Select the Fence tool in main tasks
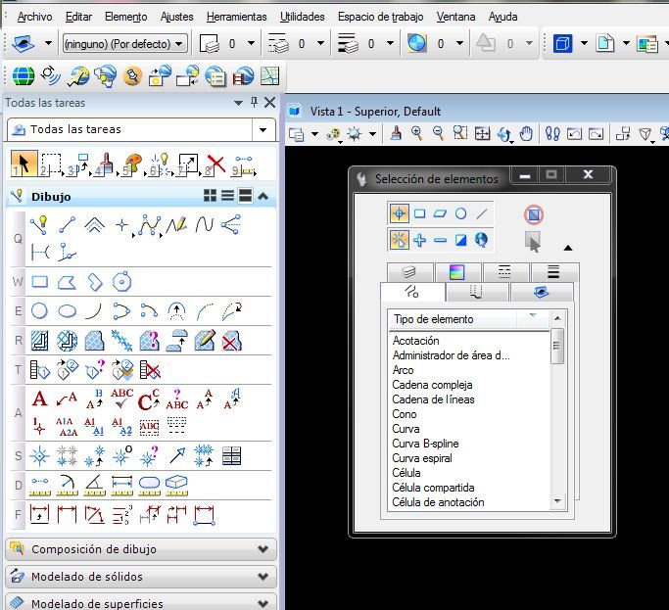669x610 pixels. point(50,164)
